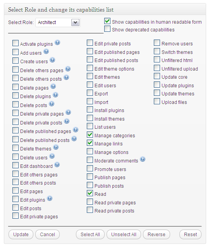210x247 pixels.
Task: Disable Show capabilities in human readable form
Action: coord(107,21)
